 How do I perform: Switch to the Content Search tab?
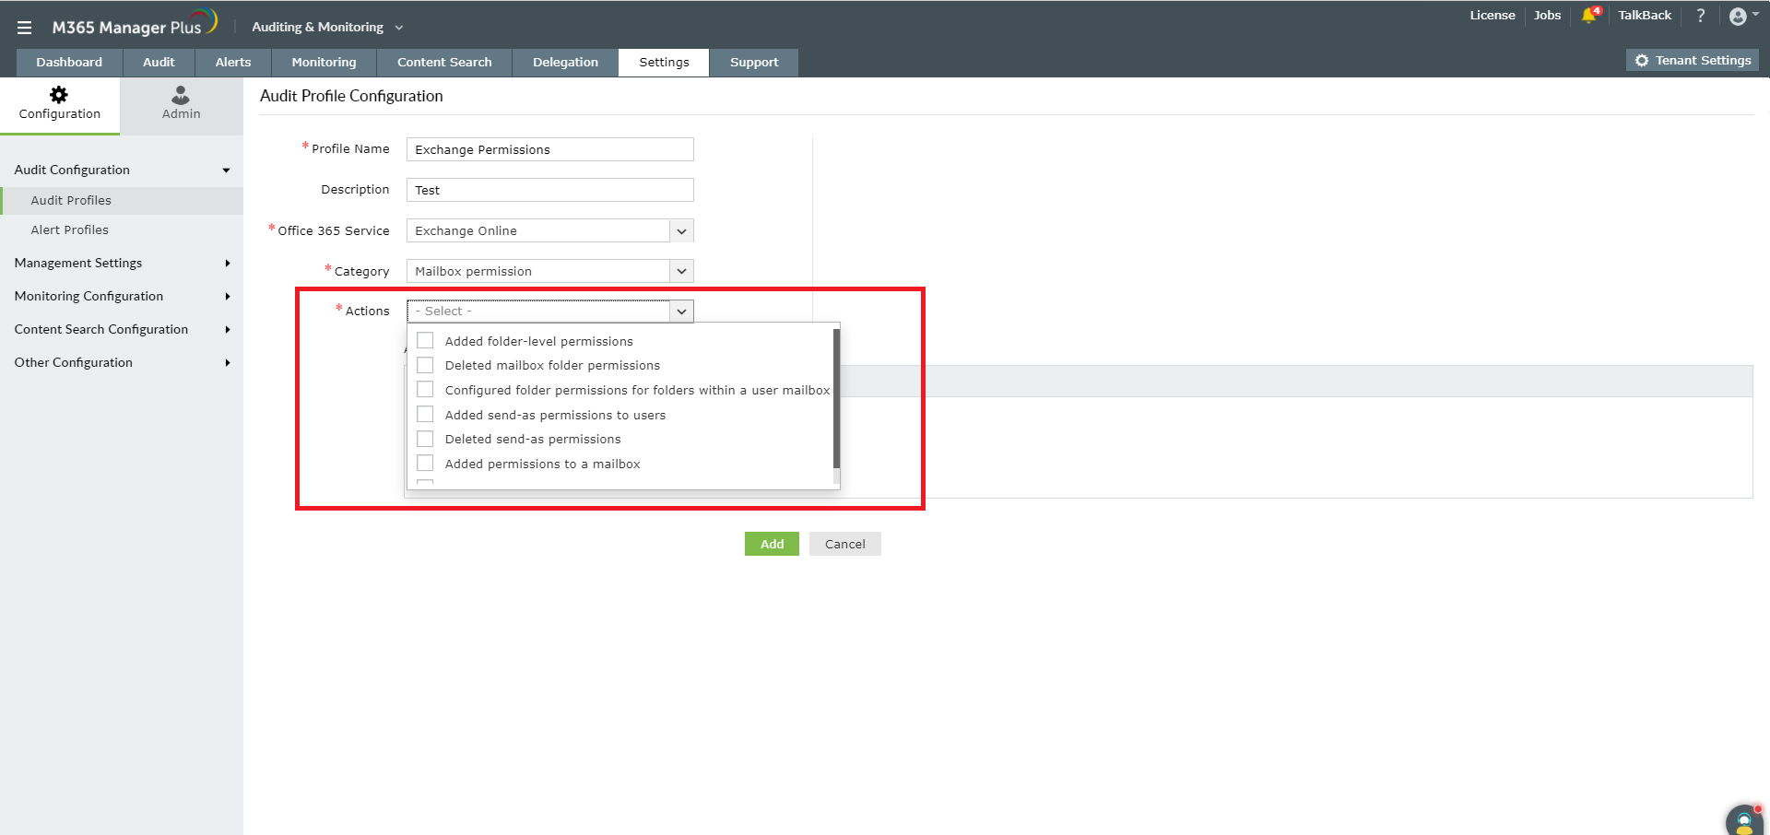pos(444,62)
